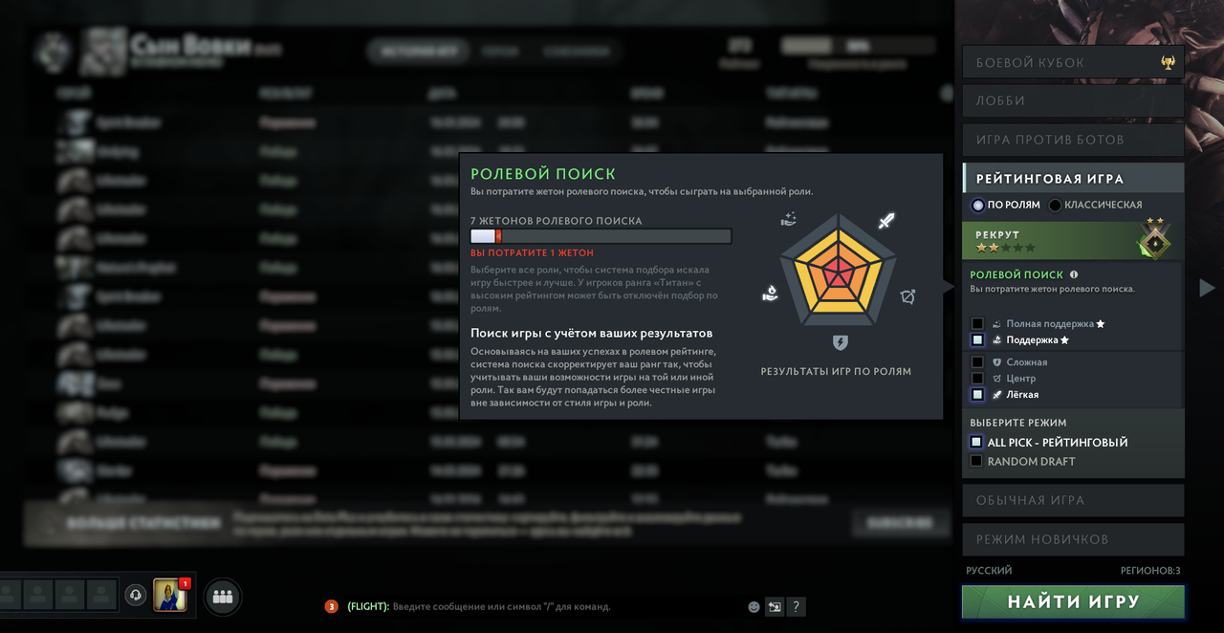Click the Recruit rank medal icon
Viewport: 1224px width, 633px height.
tap(1154, 239)
